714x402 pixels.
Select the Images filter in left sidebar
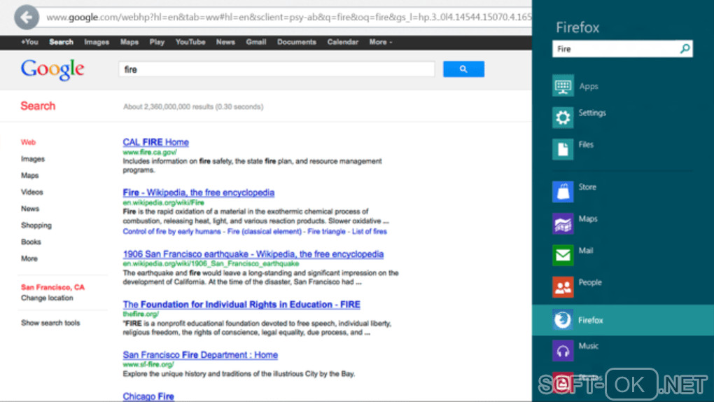point(33,159)
